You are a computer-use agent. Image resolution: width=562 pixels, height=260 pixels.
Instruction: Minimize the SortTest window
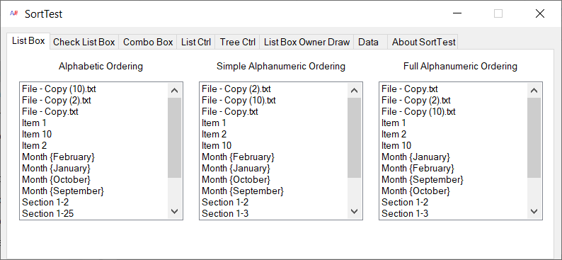(x=457, y=13)
